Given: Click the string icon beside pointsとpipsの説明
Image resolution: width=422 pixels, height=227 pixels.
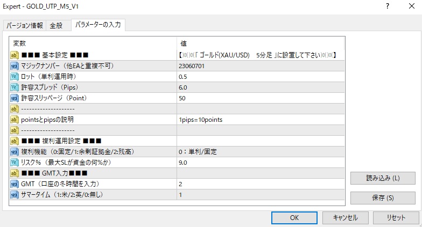Looking at the screenshot, I should click(15, 120).
